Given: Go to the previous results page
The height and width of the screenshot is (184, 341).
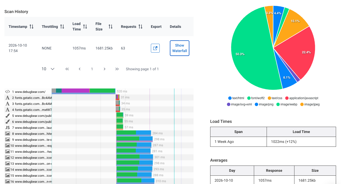Looking at the screenshot, I should [x=80, y=69].
